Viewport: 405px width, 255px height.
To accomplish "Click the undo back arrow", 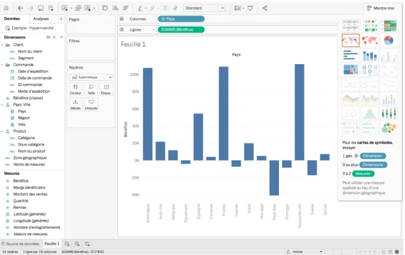I will (x=20, y=8).
